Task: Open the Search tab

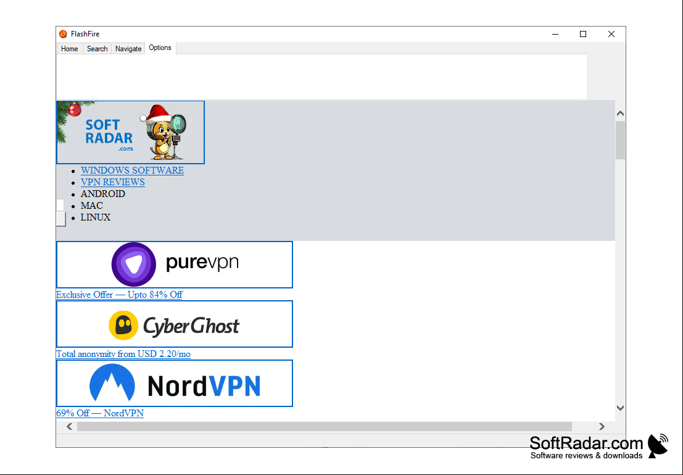Action: point(97,49)
